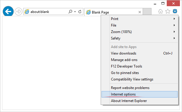Expand the Safety submenu arrow
The width and height of the screenshot is (182, 112).
pyautogui.click(x=174, y=38)
